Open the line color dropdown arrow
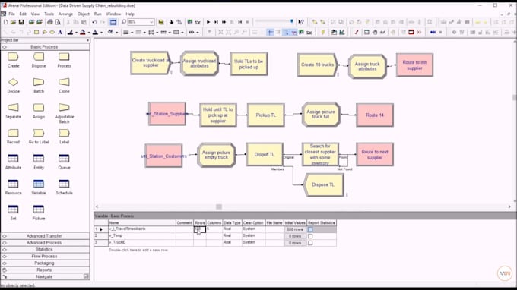Viewport: 517px width, 290px height. pos(76,32)
